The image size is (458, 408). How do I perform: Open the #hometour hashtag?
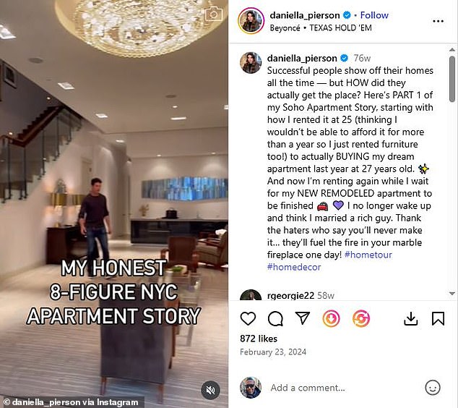368,255
